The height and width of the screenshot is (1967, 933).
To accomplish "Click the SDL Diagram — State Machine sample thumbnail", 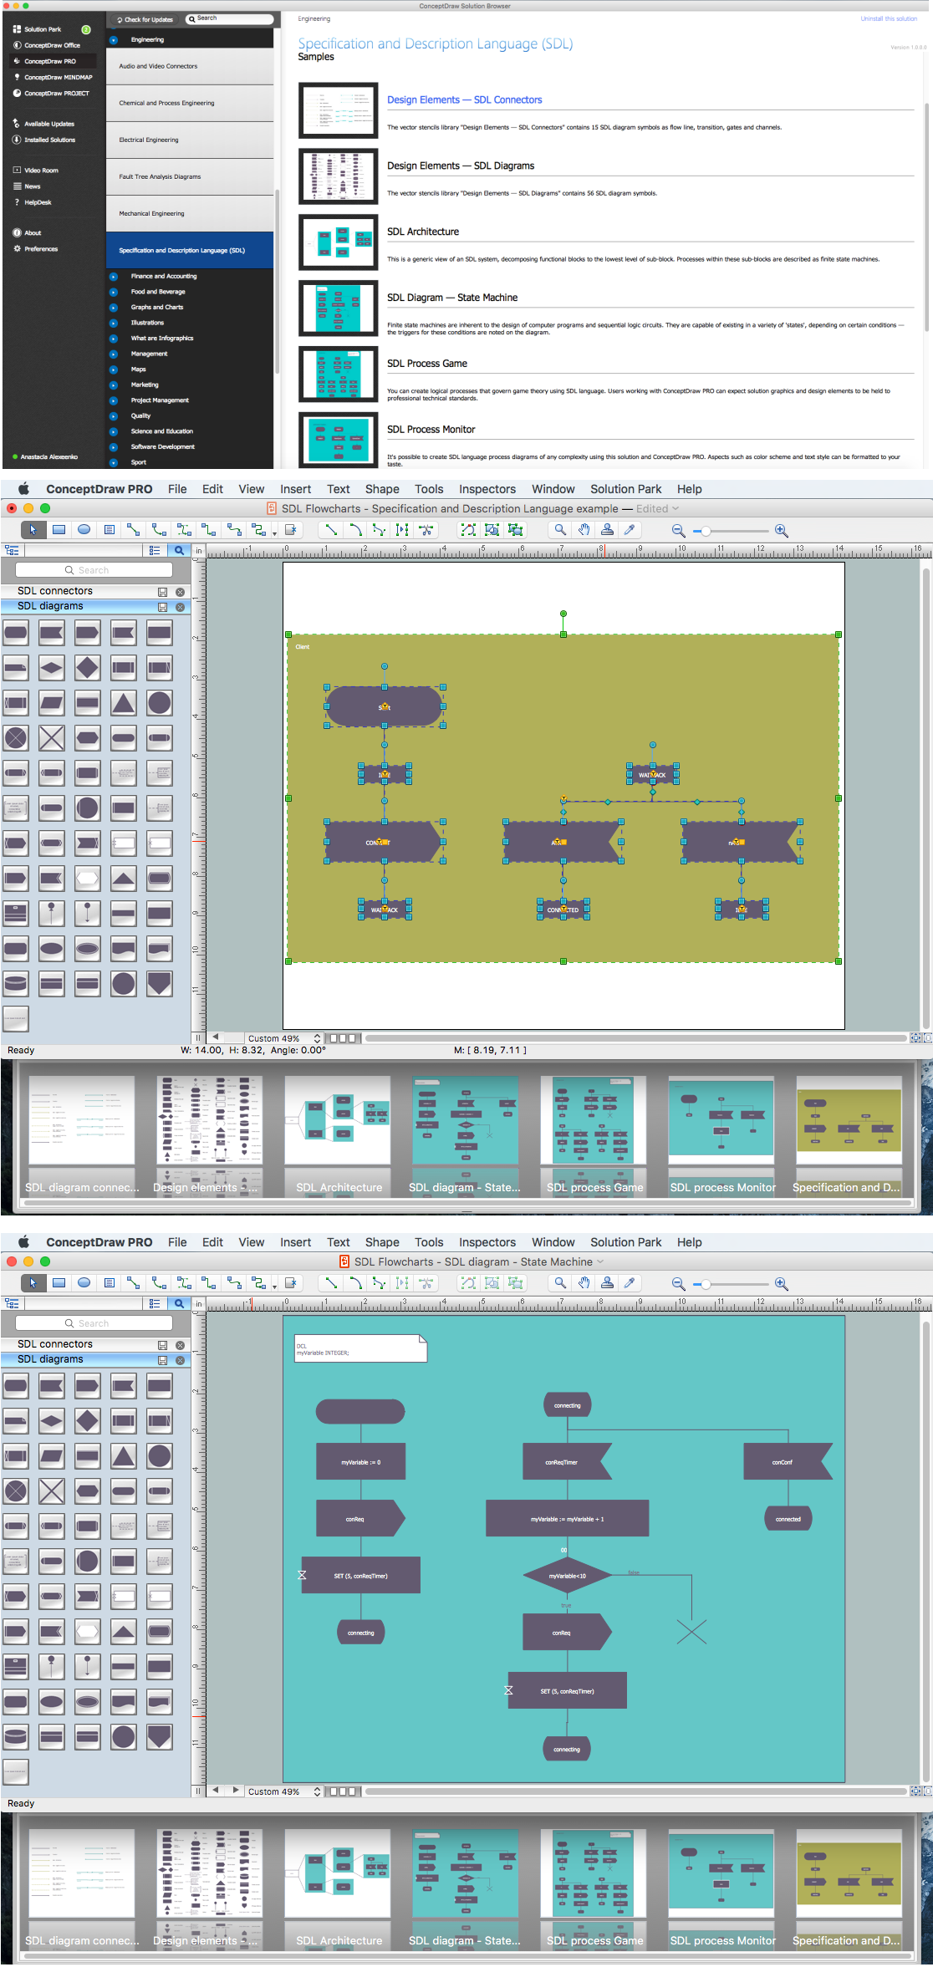I will (x=339, y=308).
